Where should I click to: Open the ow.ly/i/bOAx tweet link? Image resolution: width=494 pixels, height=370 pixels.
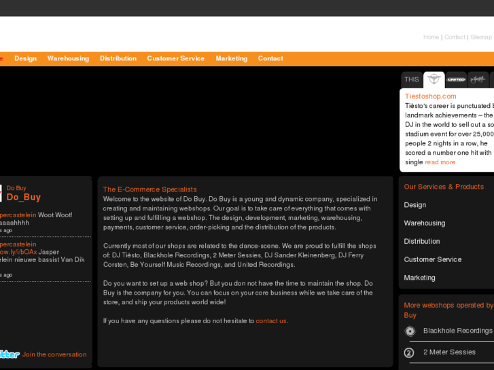18,252
